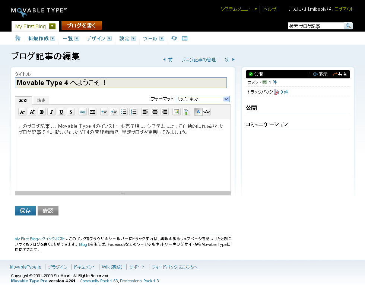Switch to the 本文 body tab
Screen dimensions: 365x292
tap(23, 101)
